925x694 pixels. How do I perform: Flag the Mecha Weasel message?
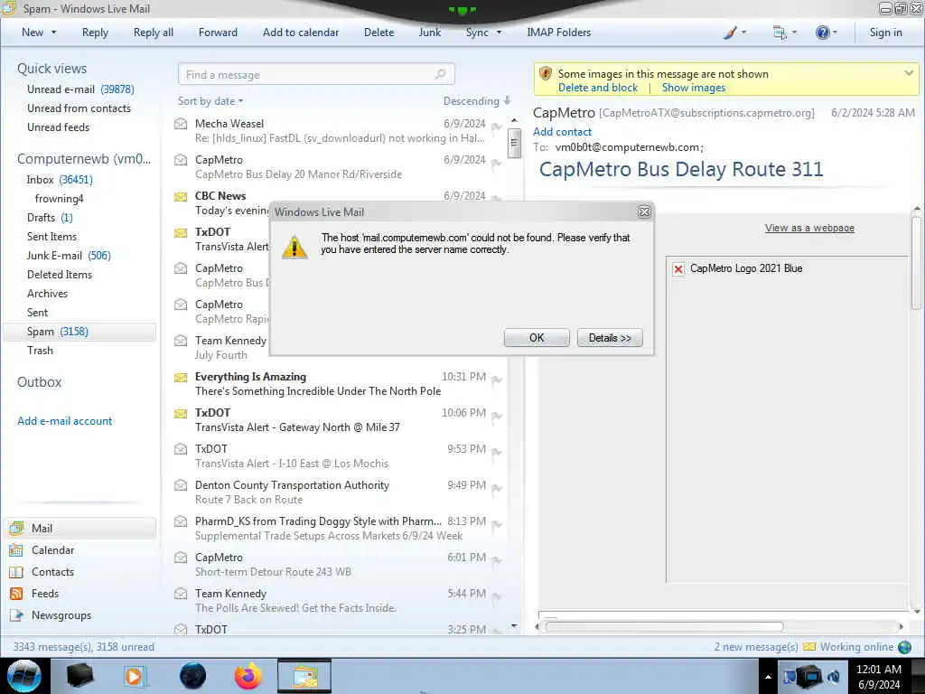[496, 127]
